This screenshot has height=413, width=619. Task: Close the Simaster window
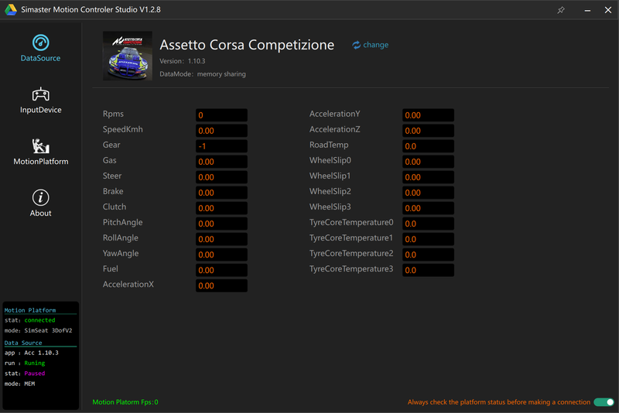point(608,10)
